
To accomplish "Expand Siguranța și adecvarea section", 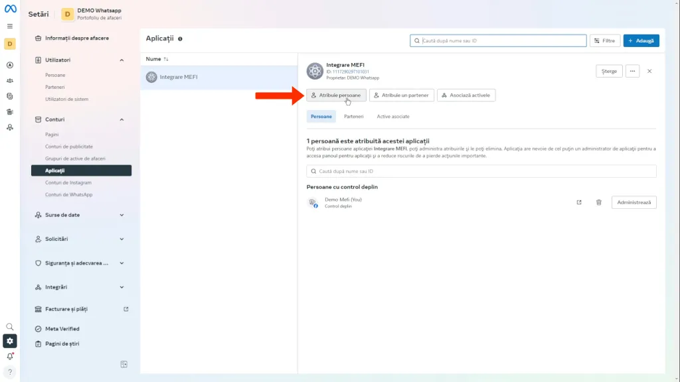I will [122, 263].
